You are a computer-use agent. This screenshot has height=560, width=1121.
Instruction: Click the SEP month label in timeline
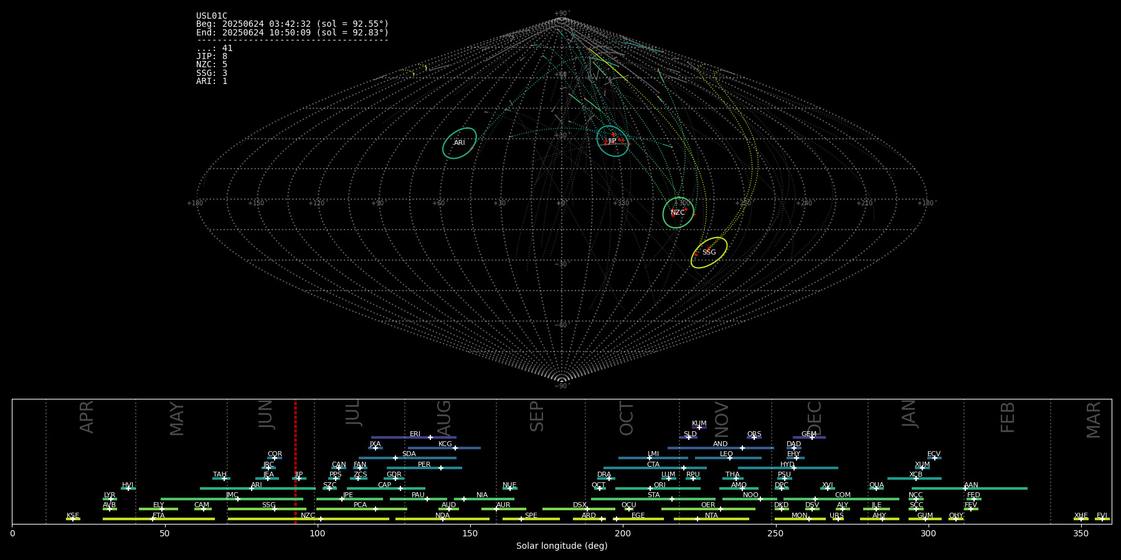(x=537, y=416)
